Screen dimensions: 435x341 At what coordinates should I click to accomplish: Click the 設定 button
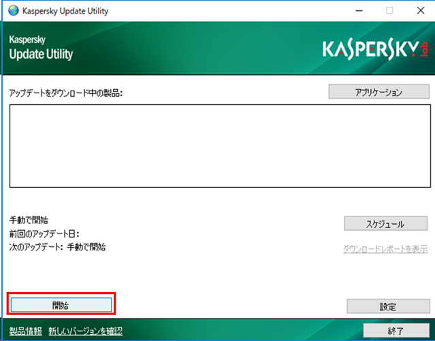pyautogui.click(x=388, y=306)
